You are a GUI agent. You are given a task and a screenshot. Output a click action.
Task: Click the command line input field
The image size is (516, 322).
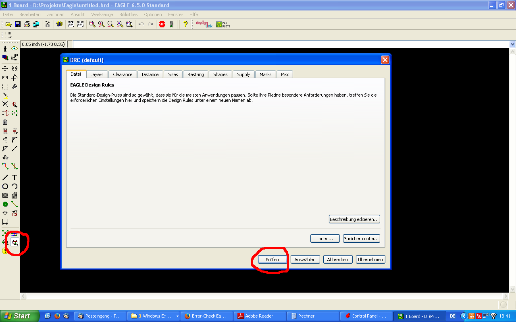[291, 44]
